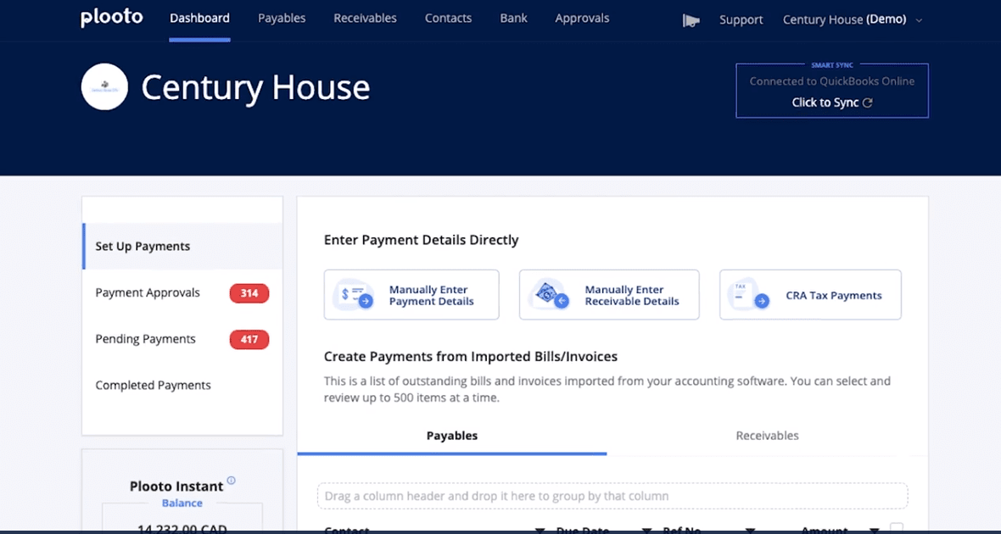This screenshot has width=1001, height=534.
Task: Click the Plooto logo
Action: pyautogui.click(x=111, y=17)
